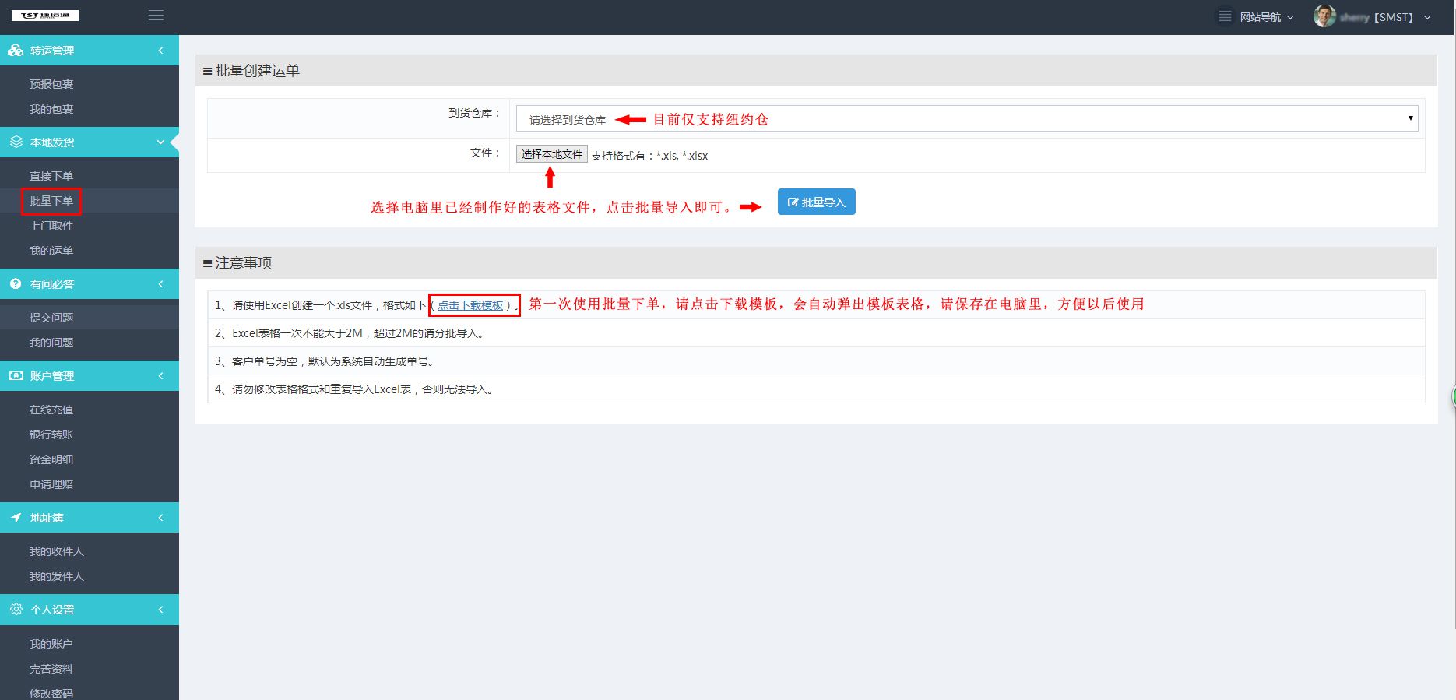Image resolution: width=1456 pixels, height=700 pixels.
Task: Click the 批量创建运单 panel title
Action: [x=258, y=71]
